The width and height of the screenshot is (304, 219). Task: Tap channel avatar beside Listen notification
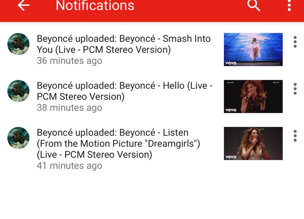(18, 138)
